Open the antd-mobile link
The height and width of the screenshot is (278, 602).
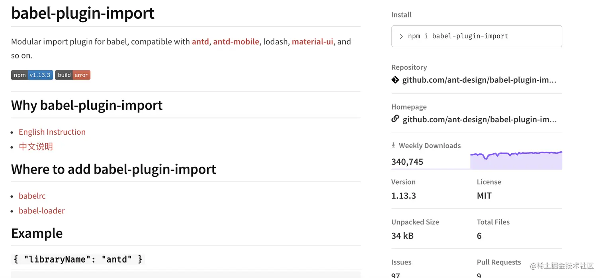coord(236,42)
